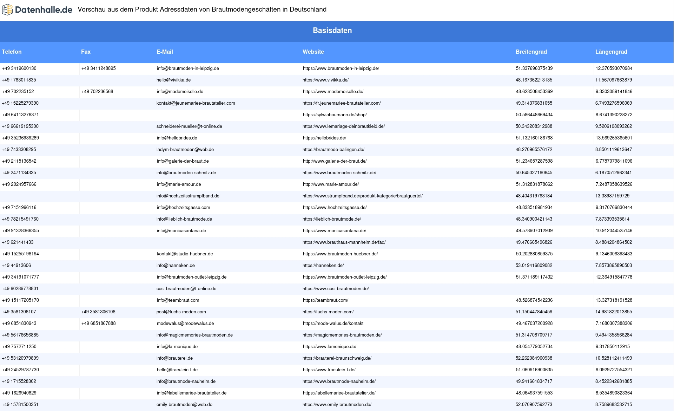Open the galerie-der-braut.de URL
674x411 pixels.
tap(335, 161)
